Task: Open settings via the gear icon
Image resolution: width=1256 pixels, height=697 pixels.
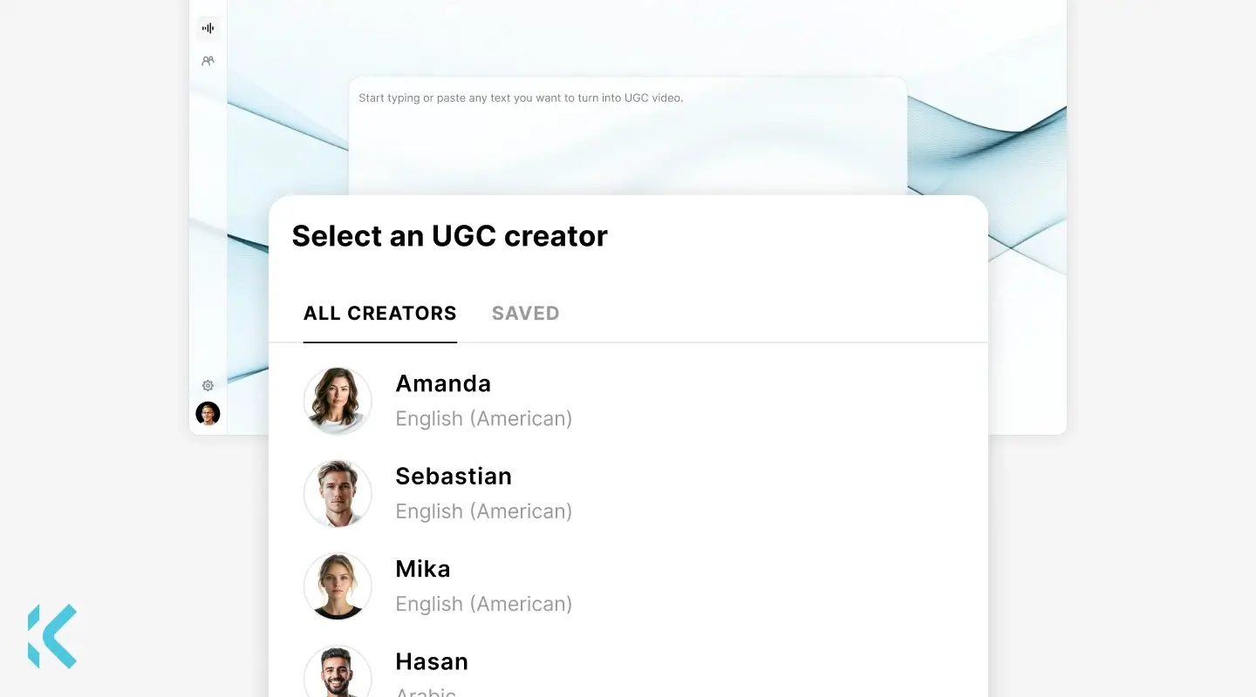Action: point(208,385)
